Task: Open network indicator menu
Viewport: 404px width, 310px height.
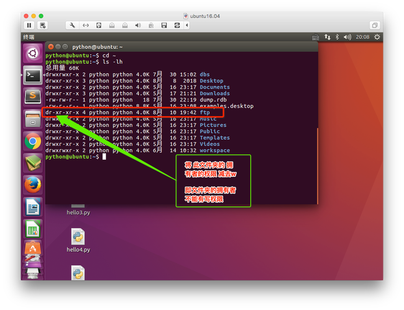Action: point(328,37)
